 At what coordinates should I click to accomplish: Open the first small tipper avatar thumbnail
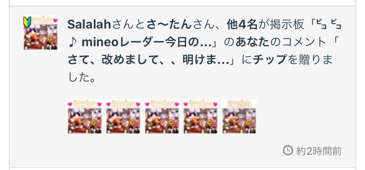click(85, 116)
